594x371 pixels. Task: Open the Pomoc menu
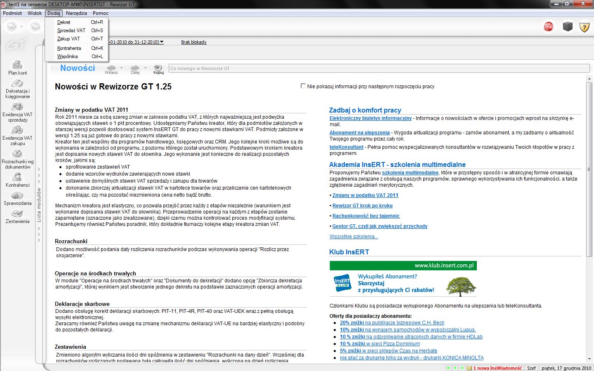(100, 13)
